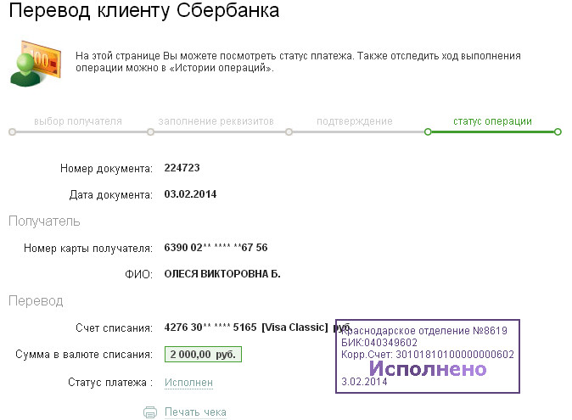This screenshot has height=420, width=572.
Task: Click the Дата документа label
Action: point(111,194)
